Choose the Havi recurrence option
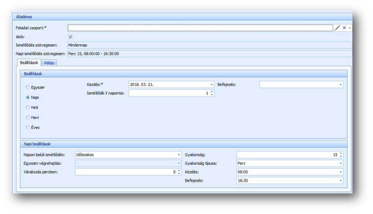 click(27, 117)
